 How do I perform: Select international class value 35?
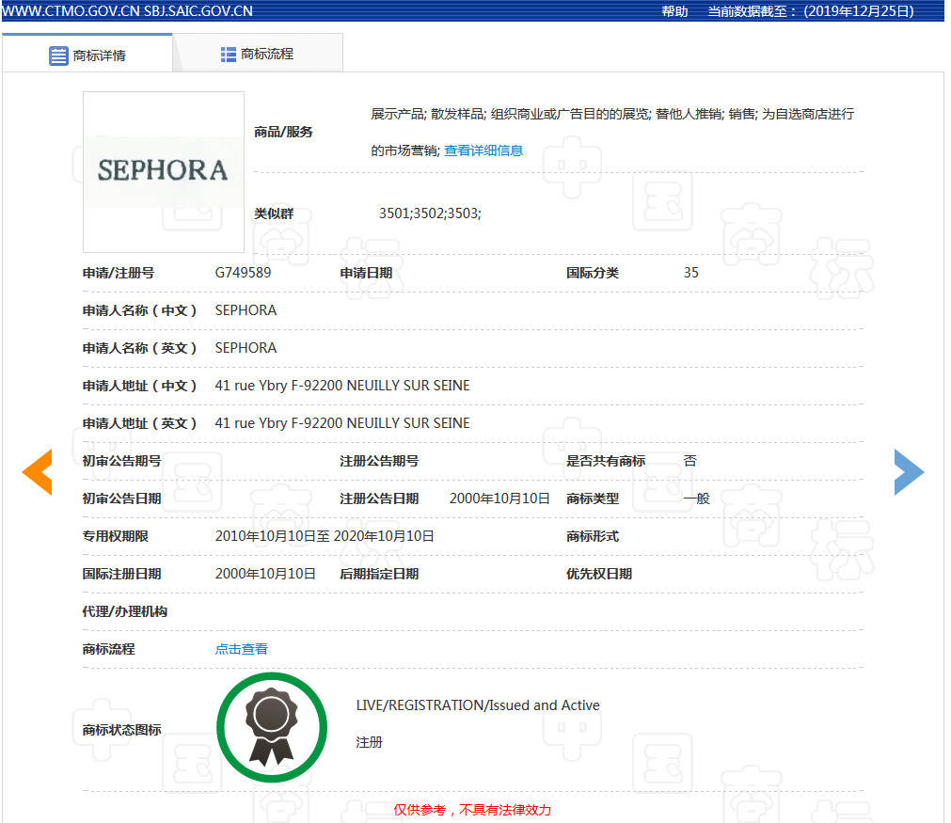[690, 273]
